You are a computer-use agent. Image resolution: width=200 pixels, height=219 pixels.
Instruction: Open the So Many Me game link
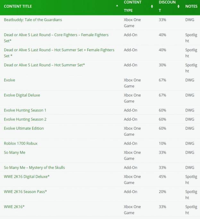pos(14,152)
